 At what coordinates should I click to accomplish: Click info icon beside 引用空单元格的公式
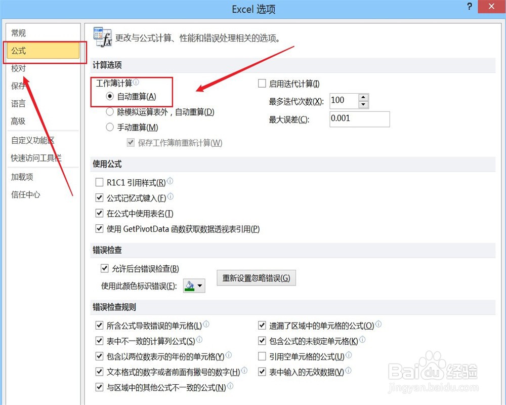(349, 355)
